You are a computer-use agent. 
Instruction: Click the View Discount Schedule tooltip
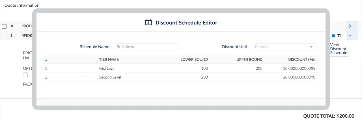pos(339,49)
